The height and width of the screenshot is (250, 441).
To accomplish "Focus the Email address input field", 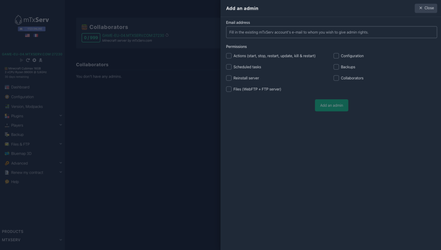I will coord(331,32).
